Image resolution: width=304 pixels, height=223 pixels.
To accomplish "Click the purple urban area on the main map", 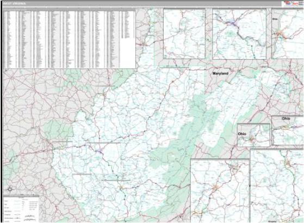I will coord(100,151).
